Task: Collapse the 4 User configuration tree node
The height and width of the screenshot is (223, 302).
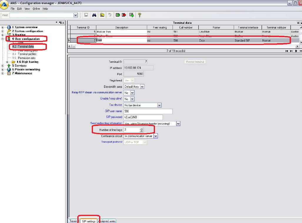Action: (3, 39)
